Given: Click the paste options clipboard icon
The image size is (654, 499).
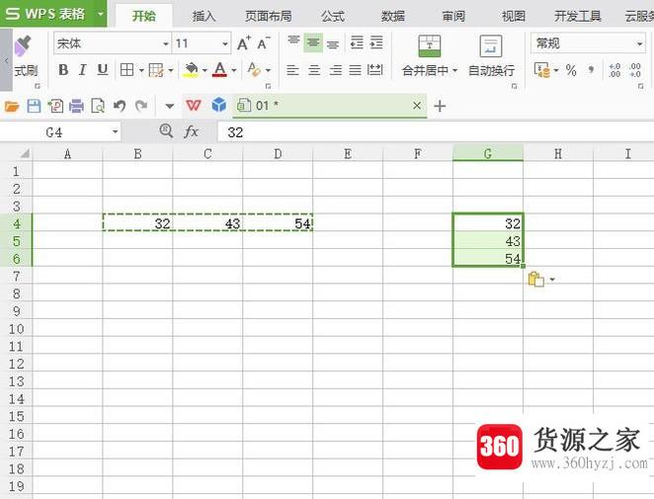Looking at the screenshot, I should (536, 279).
